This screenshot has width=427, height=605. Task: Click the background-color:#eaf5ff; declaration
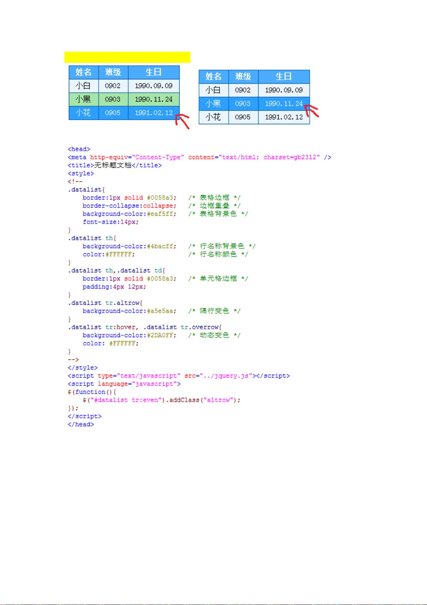pos(129,214)
